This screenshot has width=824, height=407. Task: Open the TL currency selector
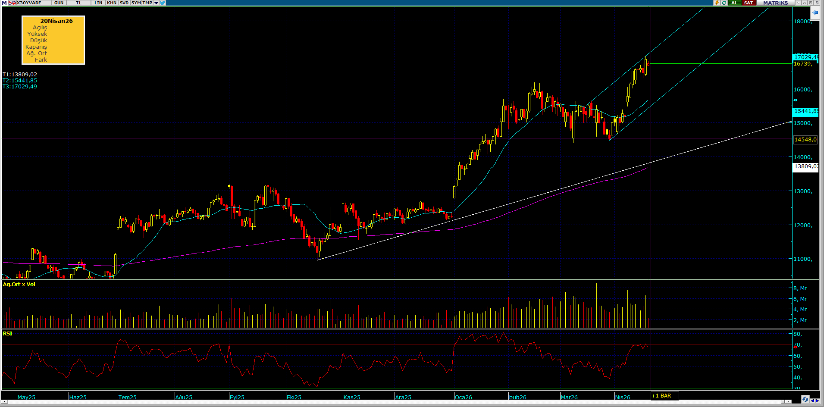tap(79, 3)
